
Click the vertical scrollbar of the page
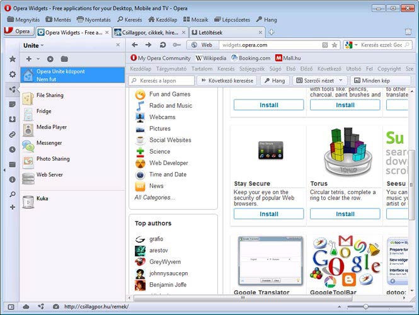click(x=411, y=185)
